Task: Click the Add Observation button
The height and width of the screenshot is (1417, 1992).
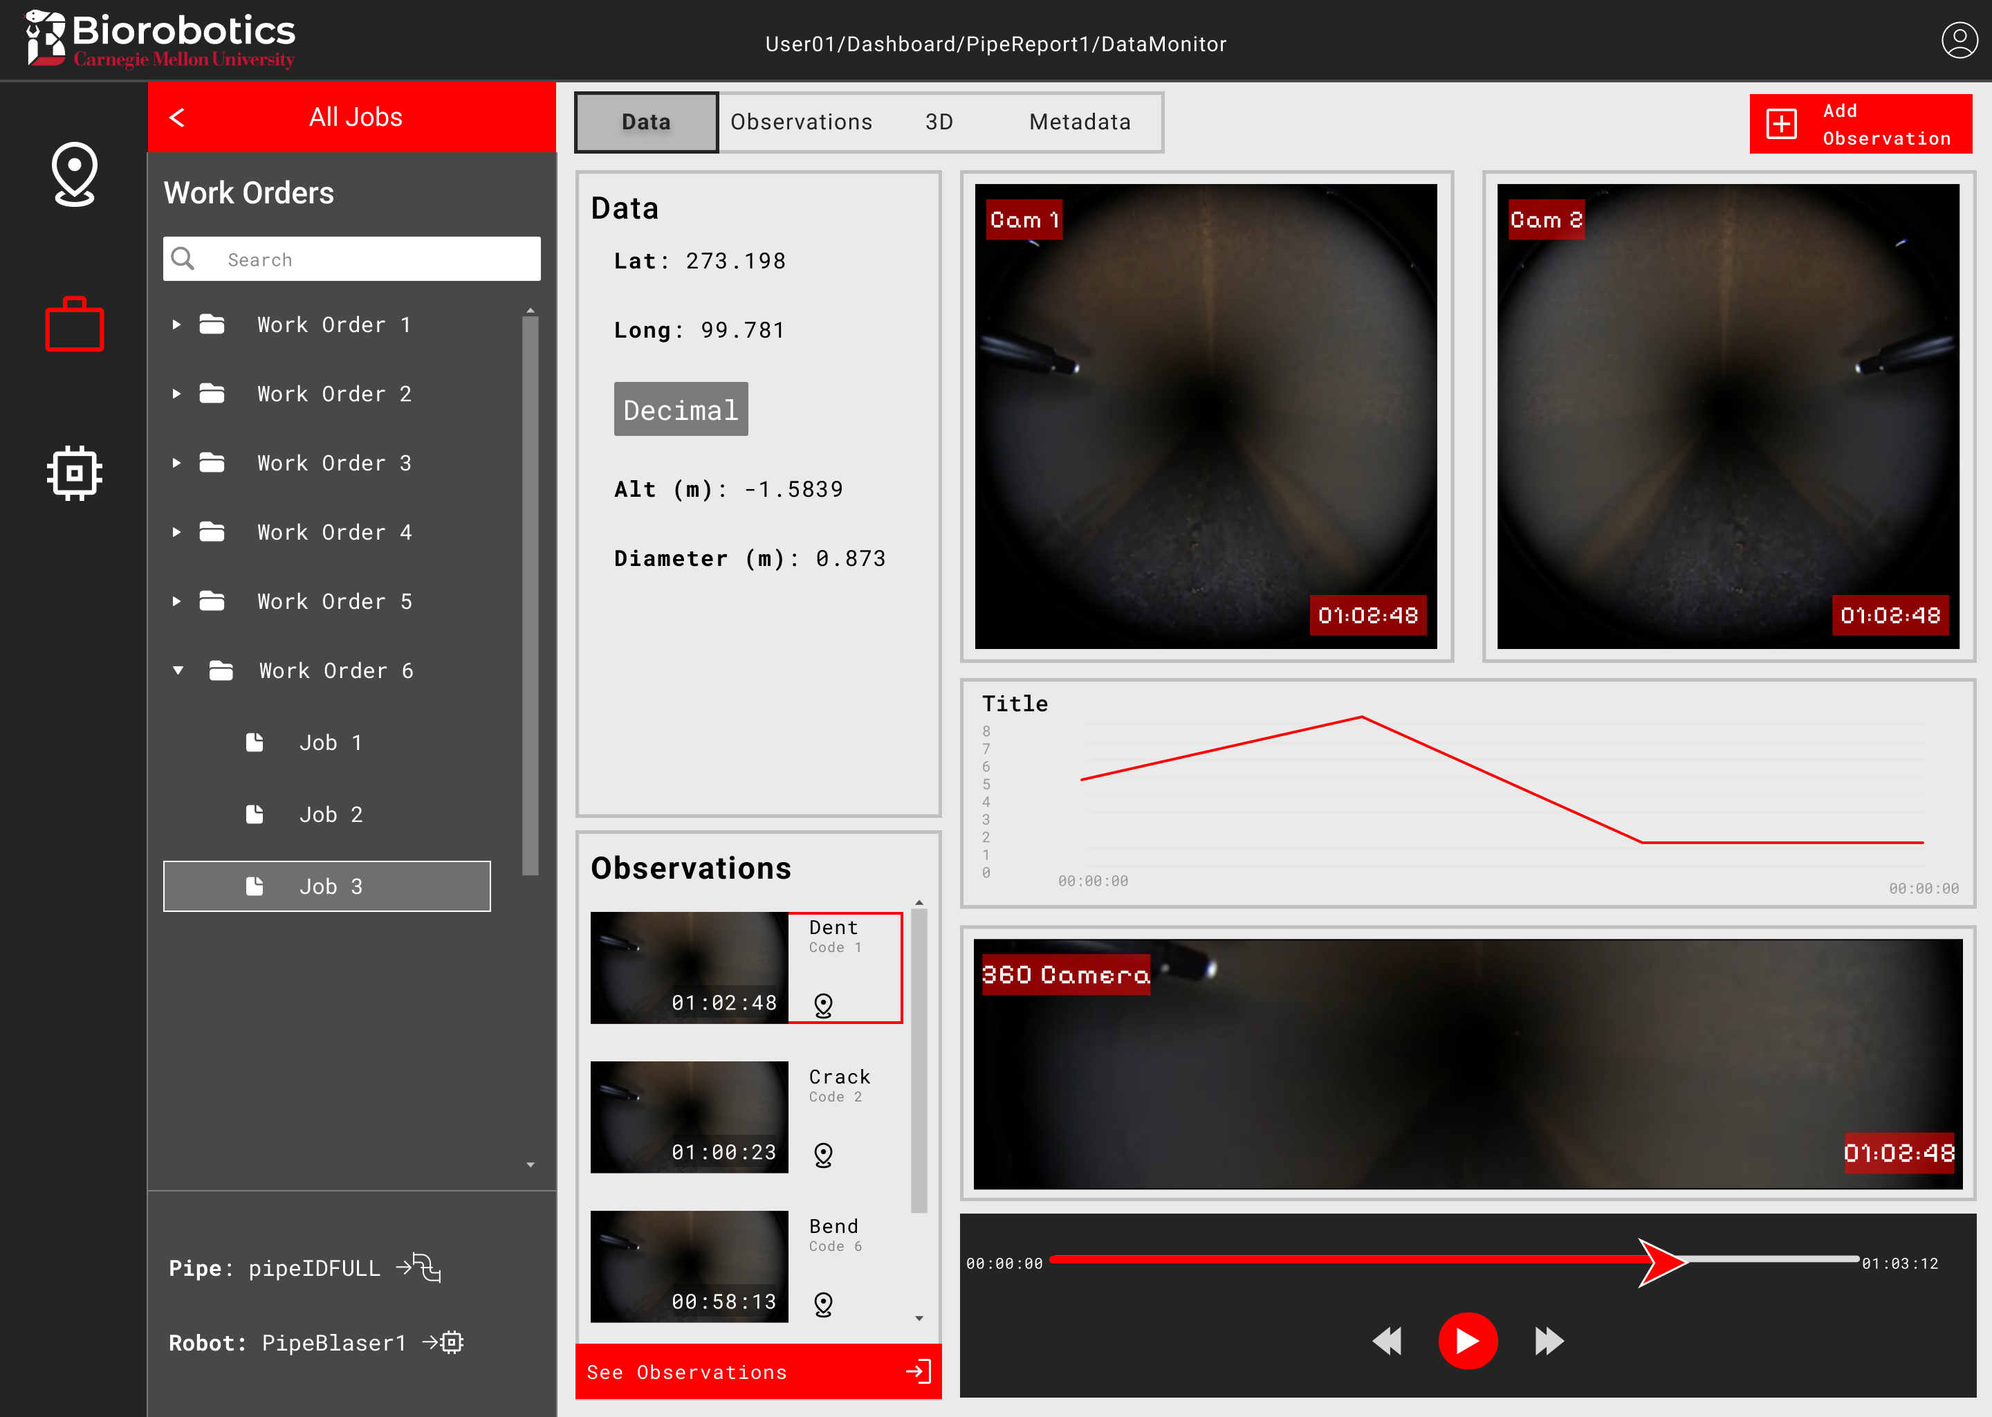Action: point(1859,124)
